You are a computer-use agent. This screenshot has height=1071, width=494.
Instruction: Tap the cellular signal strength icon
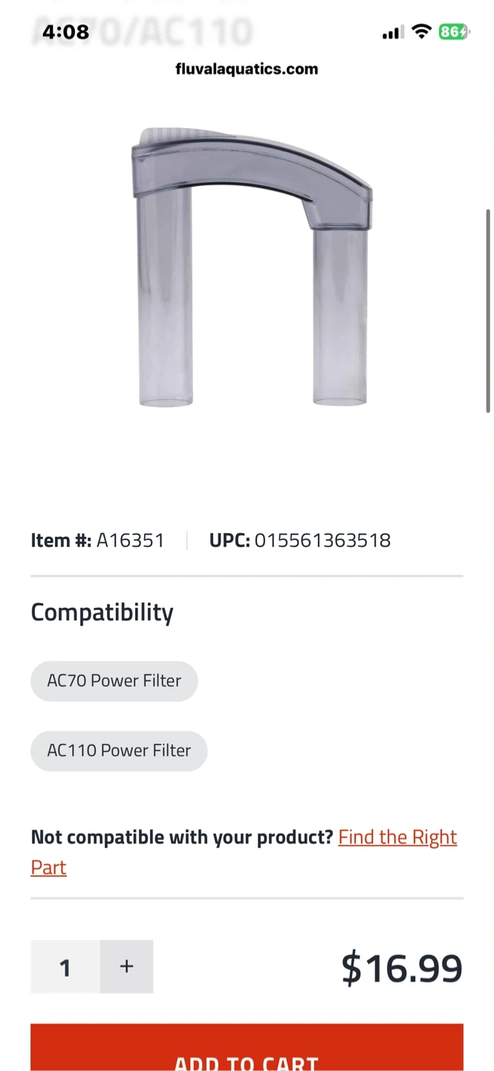coord(392,32)
